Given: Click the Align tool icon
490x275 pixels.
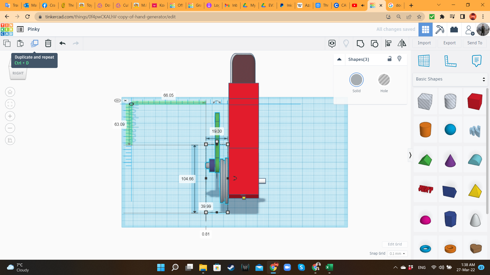Looking at the screenshot, I should click(388, 44).
